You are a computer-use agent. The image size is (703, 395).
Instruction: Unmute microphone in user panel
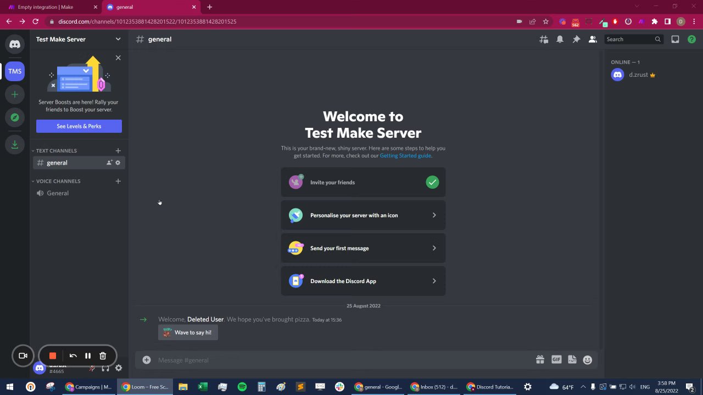[92, 368]
